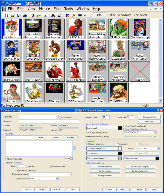Click the Thumbnail Font button
This screenshot has height=193, width=164.
(149, 117)
